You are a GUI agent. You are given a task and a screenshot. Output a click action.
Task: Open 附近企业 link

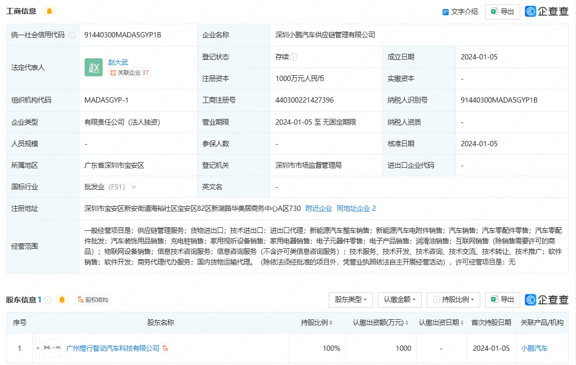click(318, 209)
